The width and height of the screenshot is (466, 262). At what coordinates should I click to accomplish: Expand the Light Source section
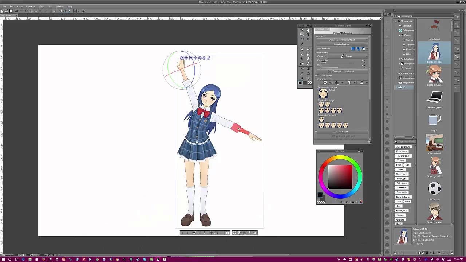pos(316,76)
